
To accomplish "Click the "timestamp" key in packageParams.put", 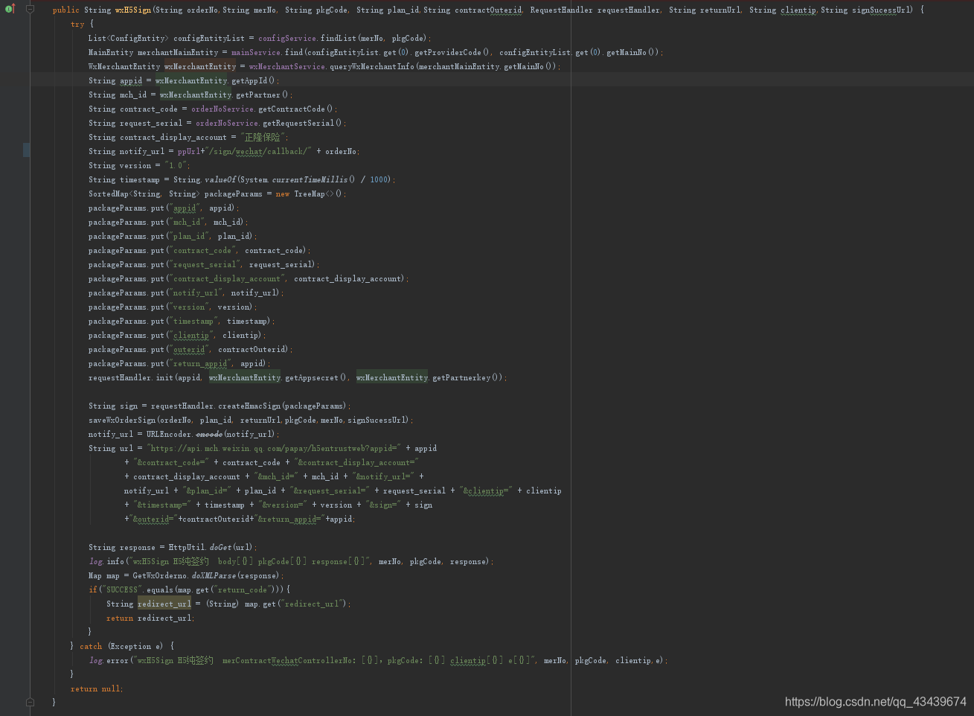I will click(x=193, y=321).
